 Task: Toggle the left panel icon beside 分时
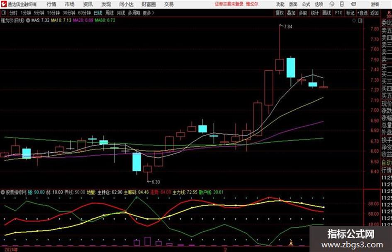tap(4, 13)
